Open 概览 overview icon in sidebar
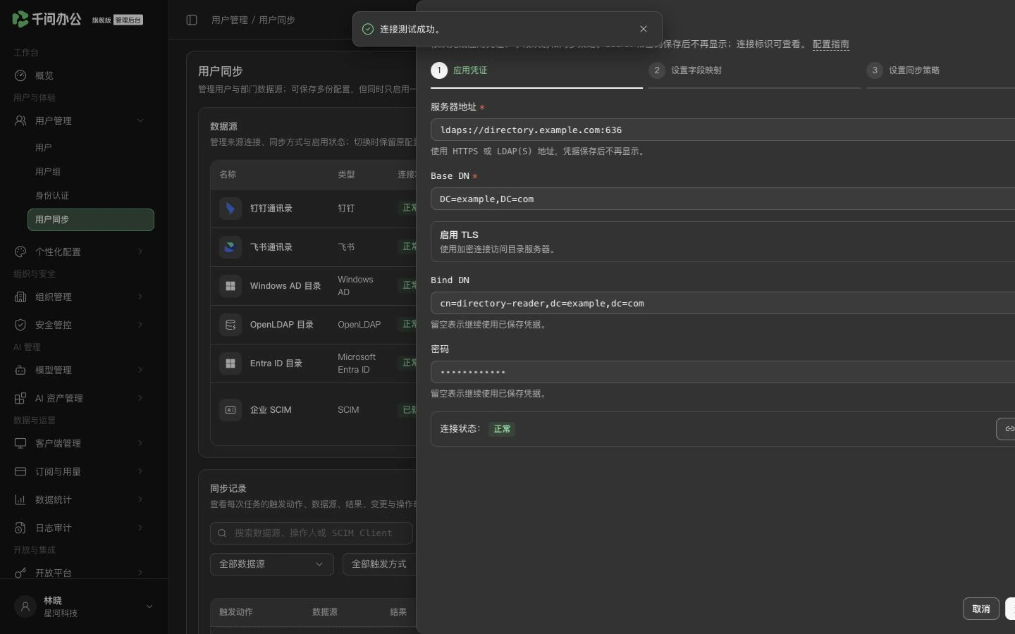 tap(20, 75)
